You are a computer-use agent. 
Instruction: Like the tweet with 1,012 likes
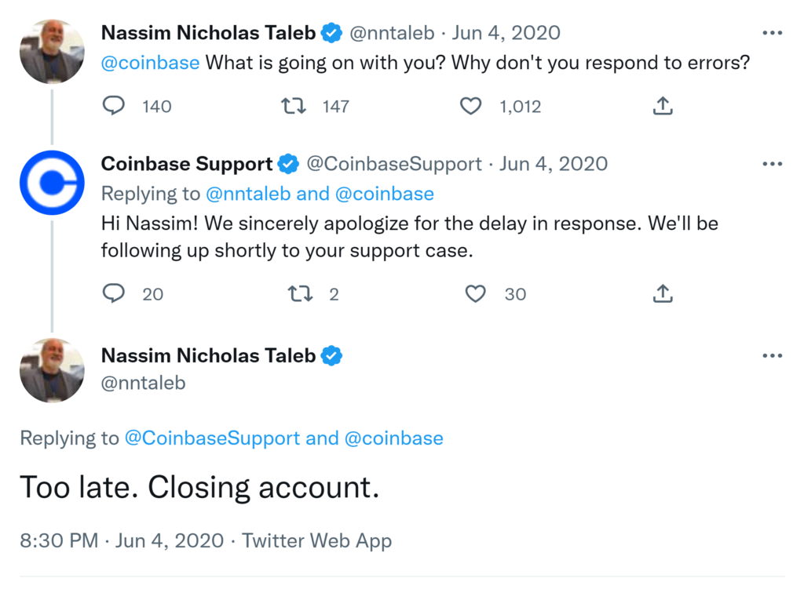point(470,106)
